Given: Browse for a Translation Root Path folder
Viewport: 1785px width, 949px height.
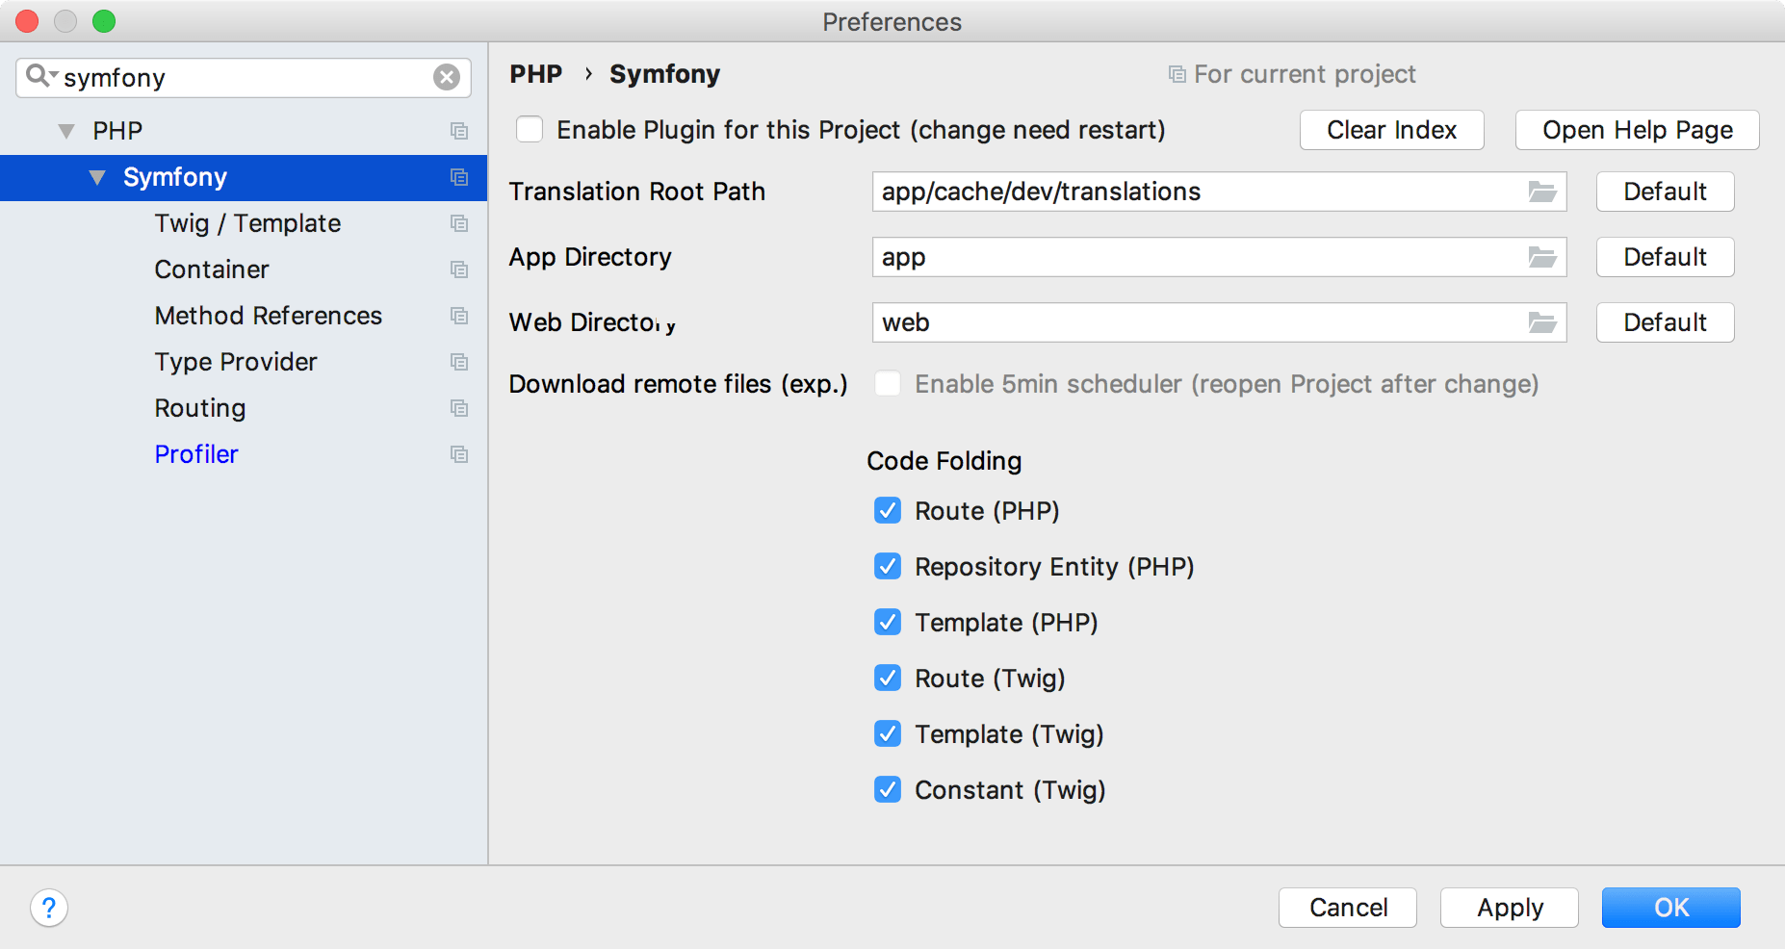Looking at the screenshot, I should [x=1542, y=192].
